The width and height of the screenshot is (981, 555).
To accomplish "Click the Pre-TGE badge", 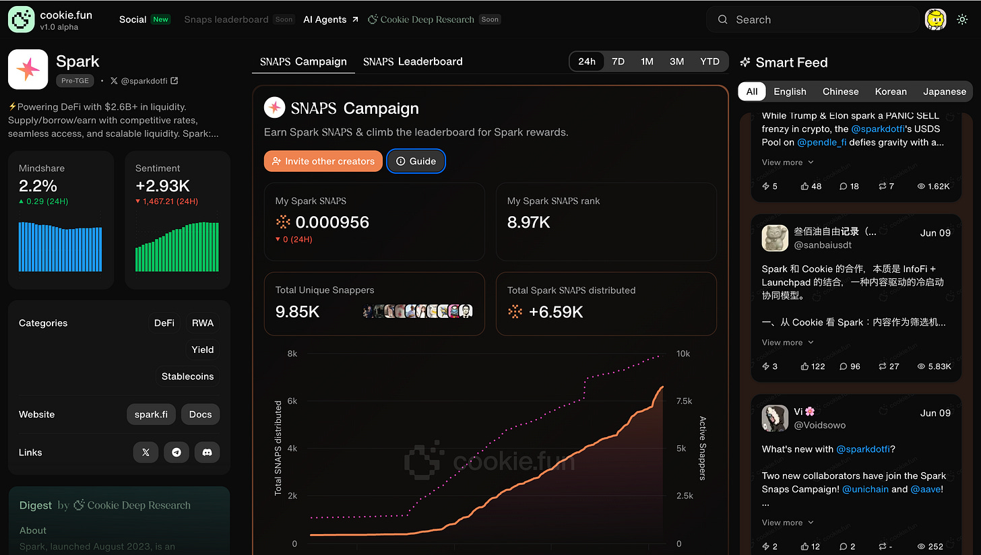I will point(75,81).
